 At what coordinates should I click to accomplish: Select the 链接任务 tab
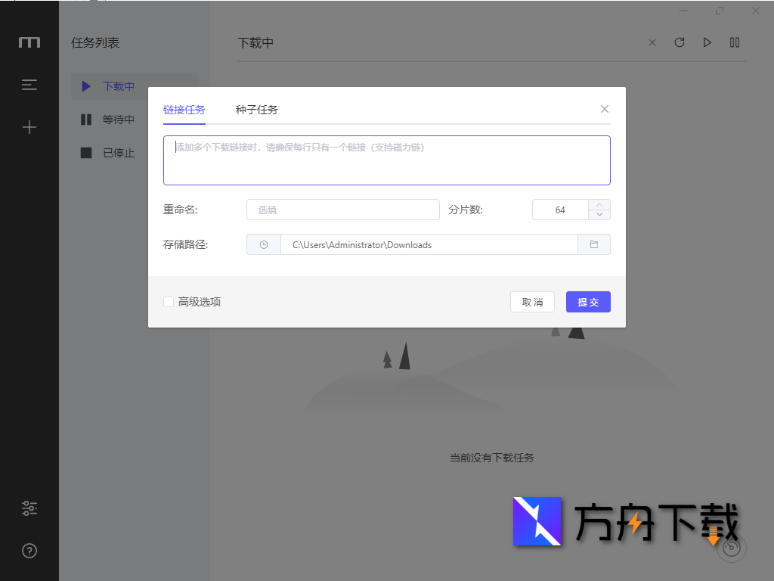coord(184,109)
